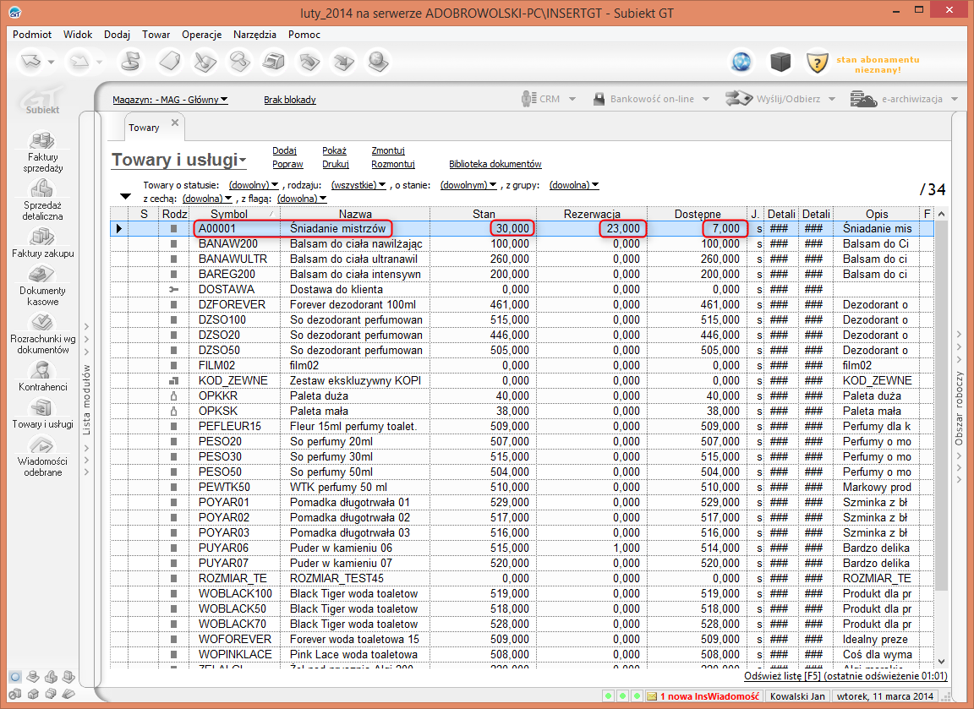Click the Brak blokady link
Viewport: 974px width, 709px height.
tap(289, 100)
